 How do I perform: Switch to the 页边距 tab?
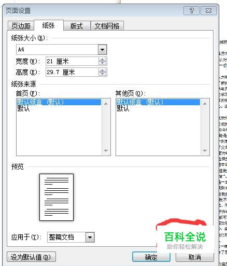pyautogui.click(x=21, y=26)
